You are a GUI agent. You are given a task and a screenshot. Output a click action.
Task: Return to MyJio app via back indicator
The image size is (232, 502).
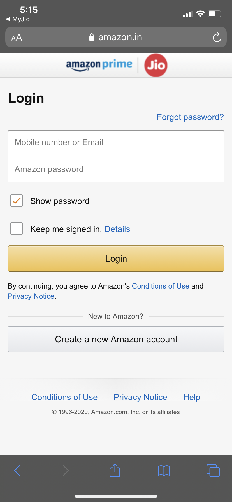point(18,19)
